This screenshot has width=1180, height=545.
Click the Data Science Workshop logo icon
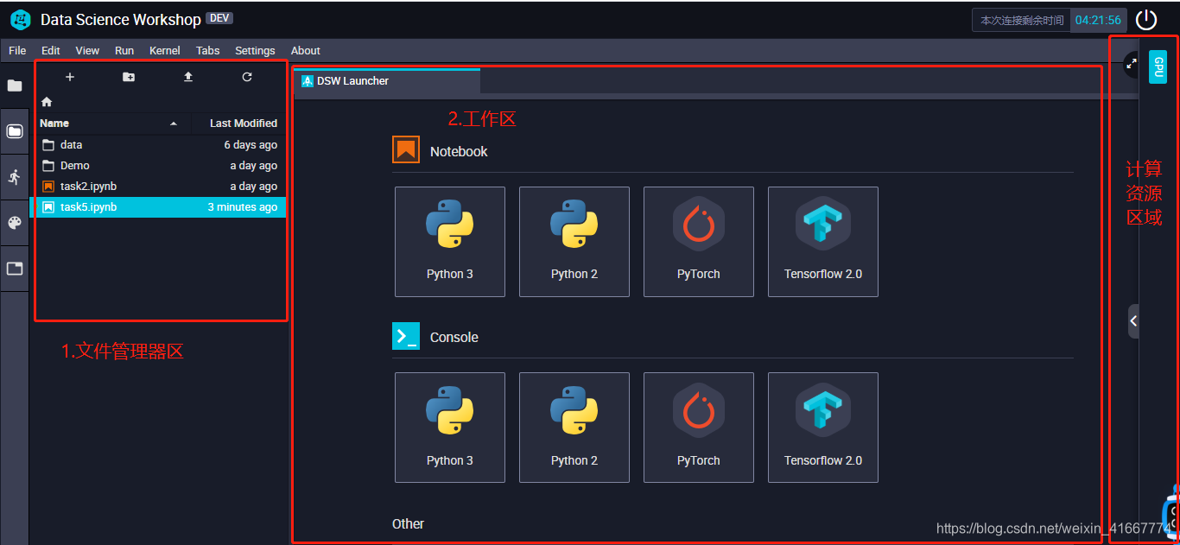(x=20, y=20)
